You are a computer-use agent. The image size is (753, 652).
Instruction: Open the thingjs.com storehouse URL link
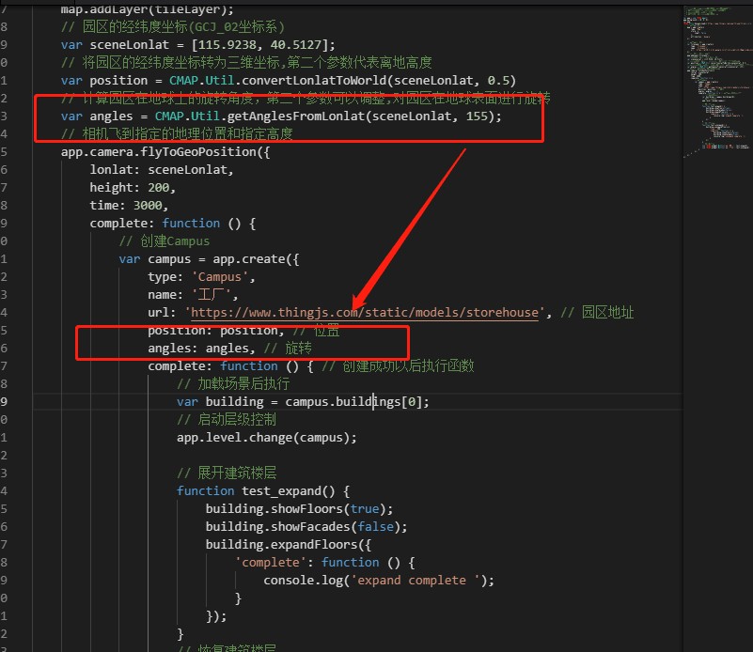click(x=365, y=313)
